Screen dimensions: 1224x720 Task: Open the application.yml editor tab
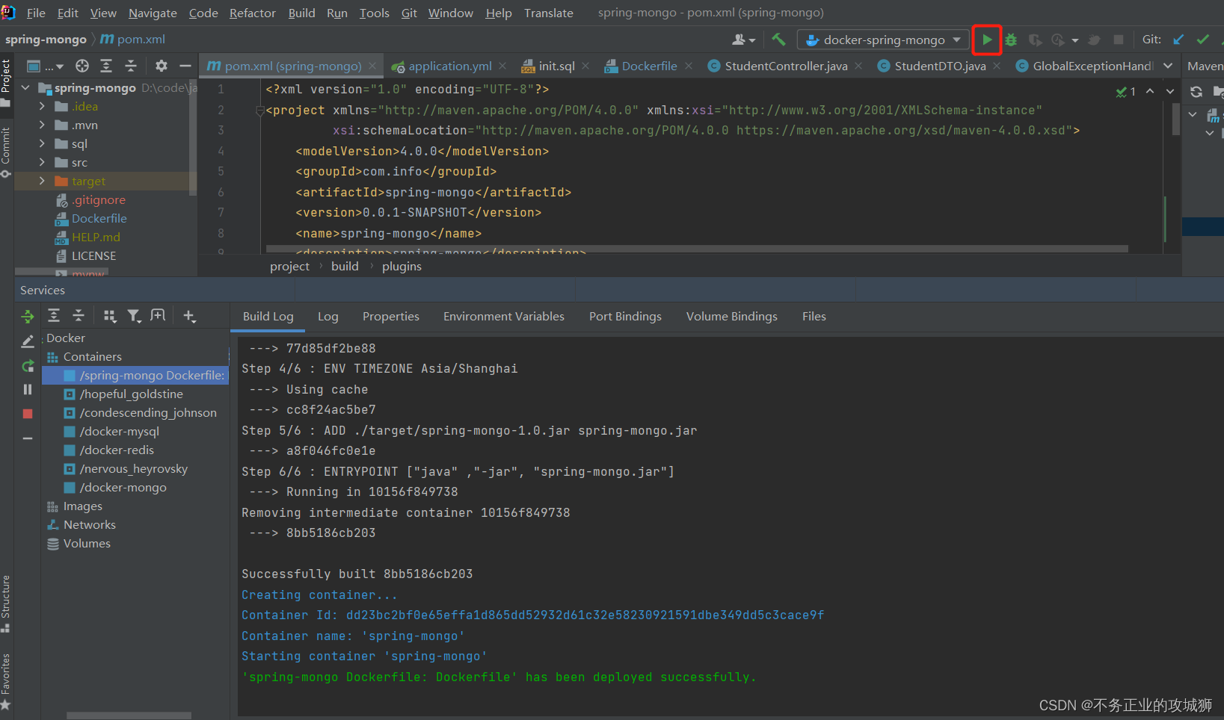click(x=449, y=66)
